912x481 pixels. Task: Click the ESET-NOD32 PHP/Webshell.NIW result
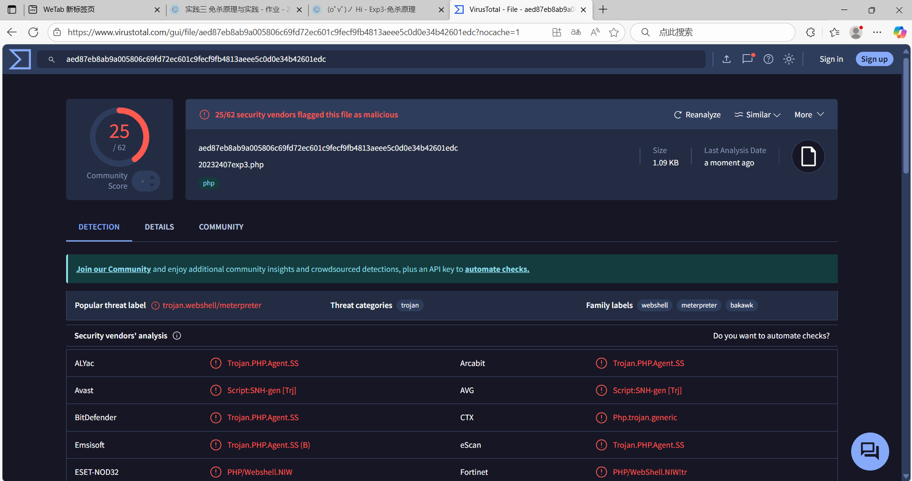260,472
